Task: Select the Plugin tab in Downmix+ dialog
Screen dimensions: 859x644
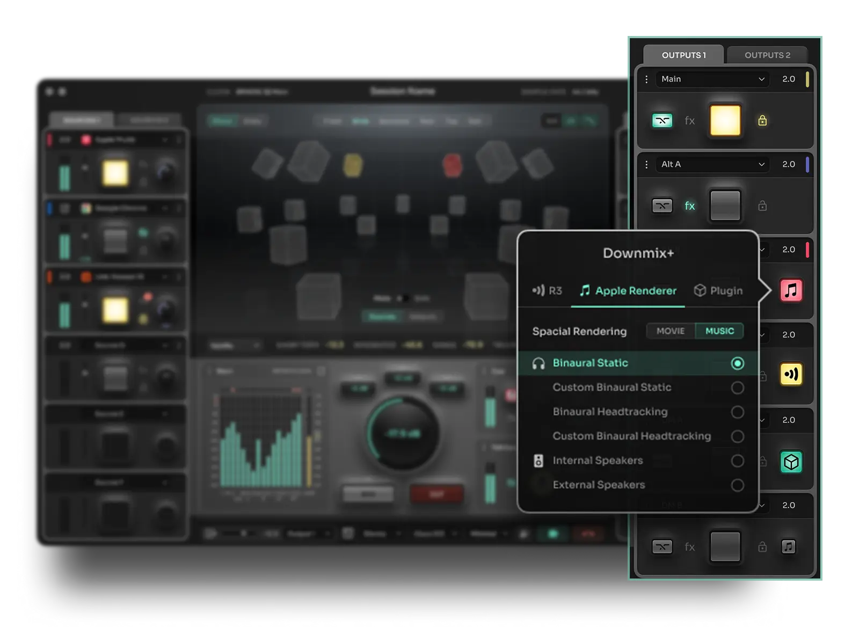Action: (718, 290)
